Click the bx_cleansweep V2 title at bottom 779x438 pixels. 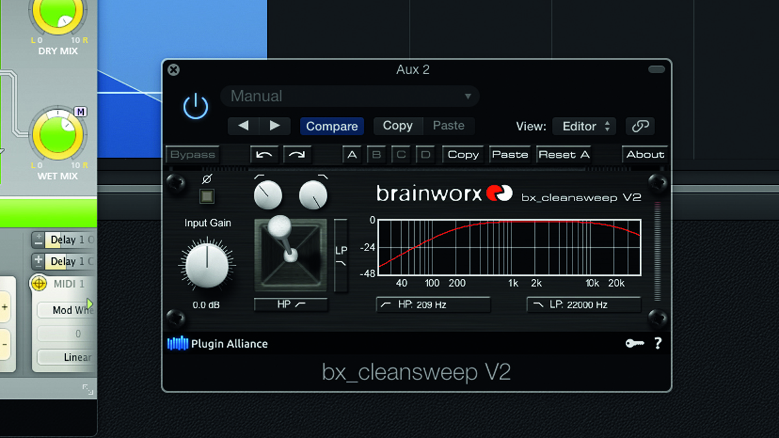click(416, 372)
